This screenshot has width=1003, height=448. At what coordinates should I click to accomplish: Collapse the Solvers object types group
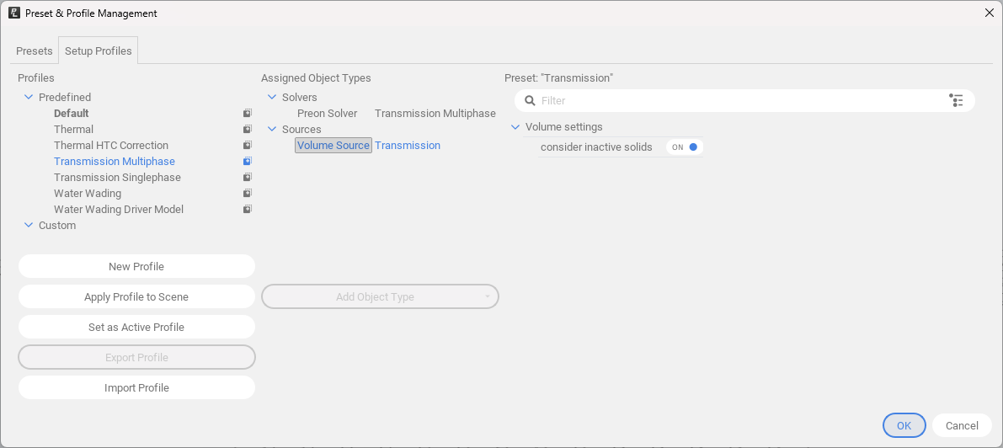tap(272, 98)
